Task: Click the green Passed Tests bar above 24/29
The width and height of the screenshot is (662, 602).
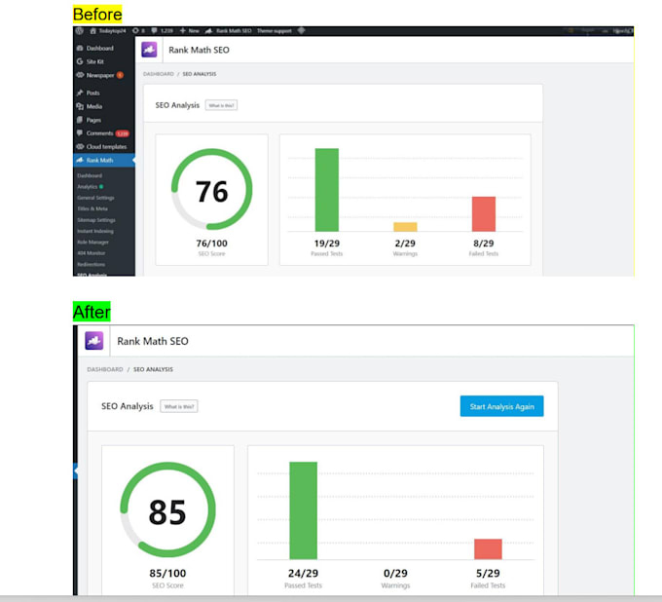Action: pos(303,510)
